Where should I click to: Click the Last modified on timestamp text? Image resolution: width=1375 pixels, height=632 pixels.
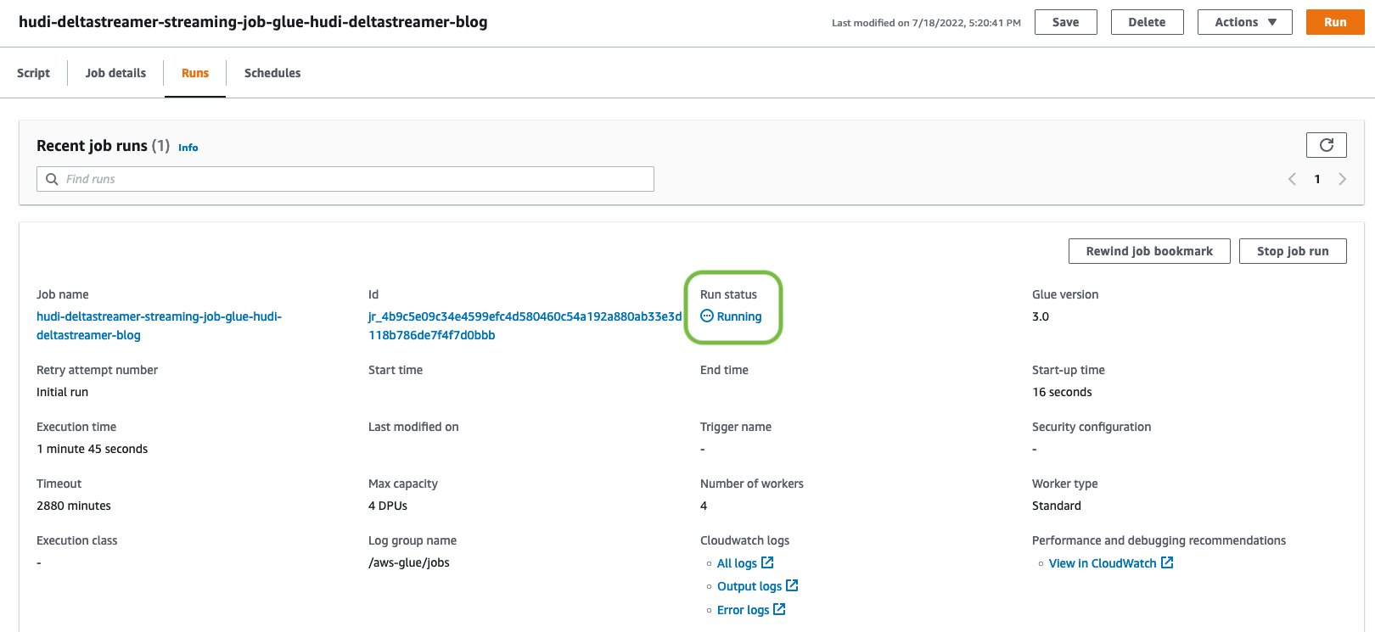(926, 23)
